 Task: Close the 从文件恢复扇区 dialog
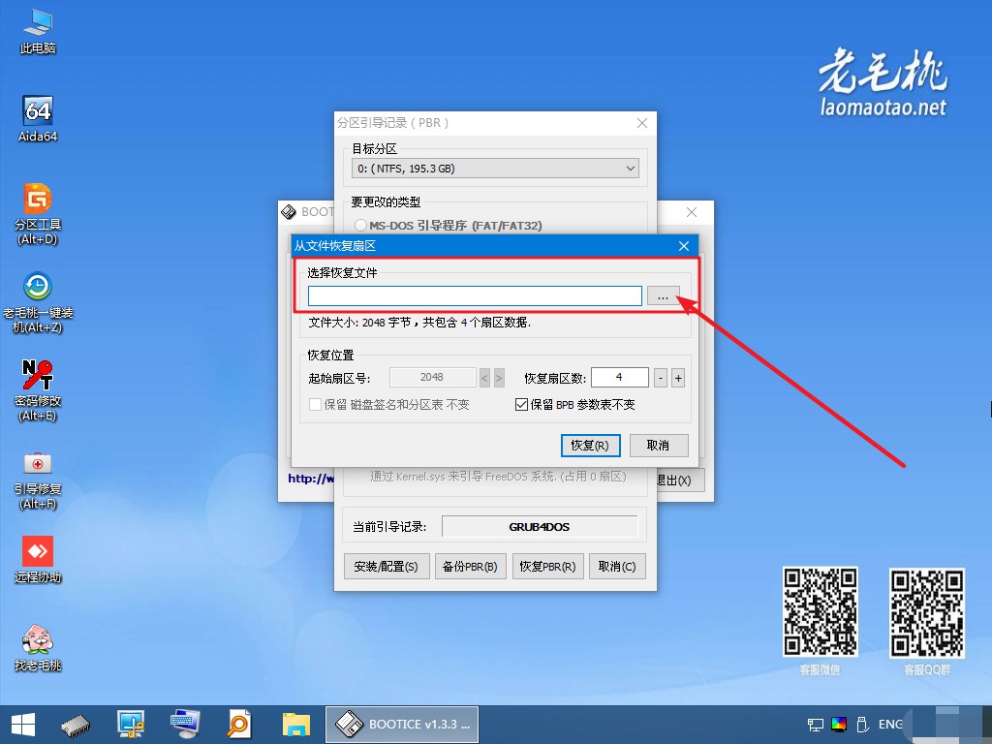point(683,246)
